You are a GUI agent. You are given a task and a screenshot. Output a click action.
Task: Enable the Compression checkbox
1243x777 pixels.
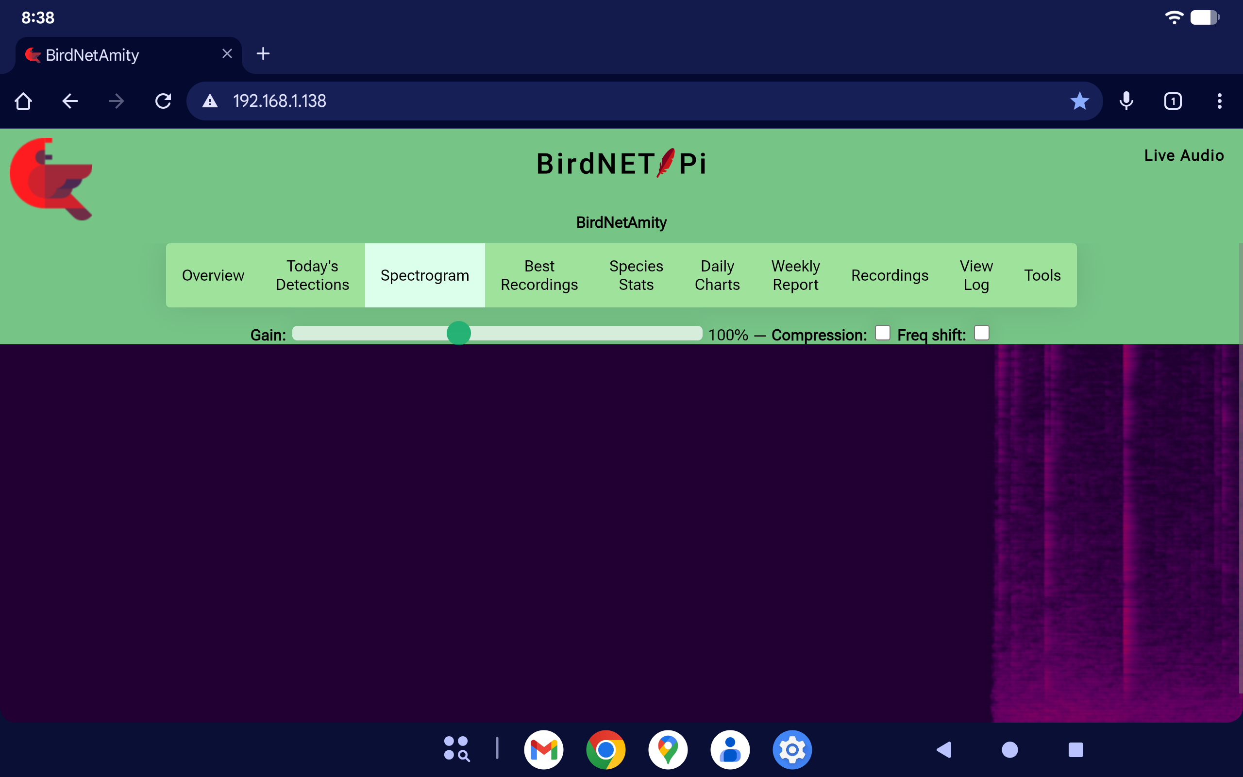tap(882, 333)
